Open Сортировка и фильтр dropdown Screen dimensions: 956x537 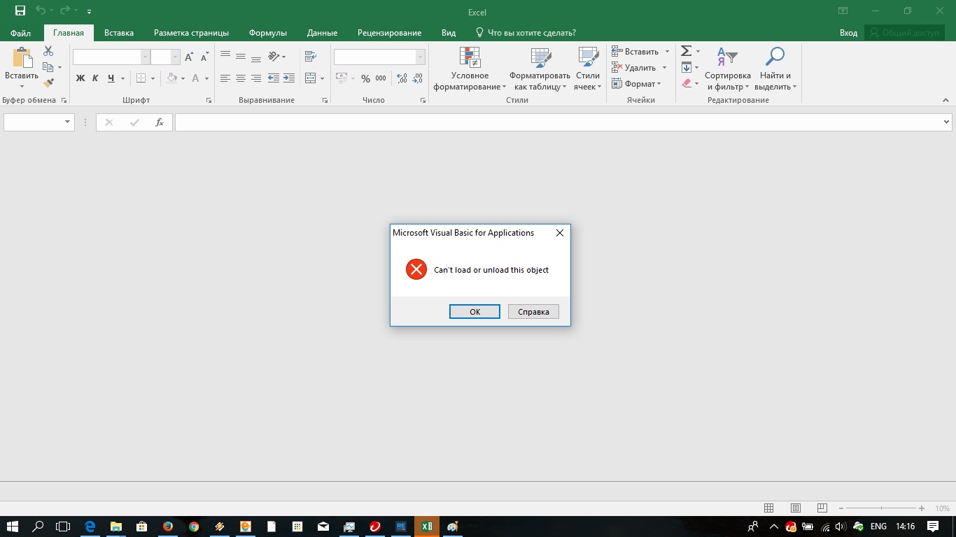(x=728, y=69)
